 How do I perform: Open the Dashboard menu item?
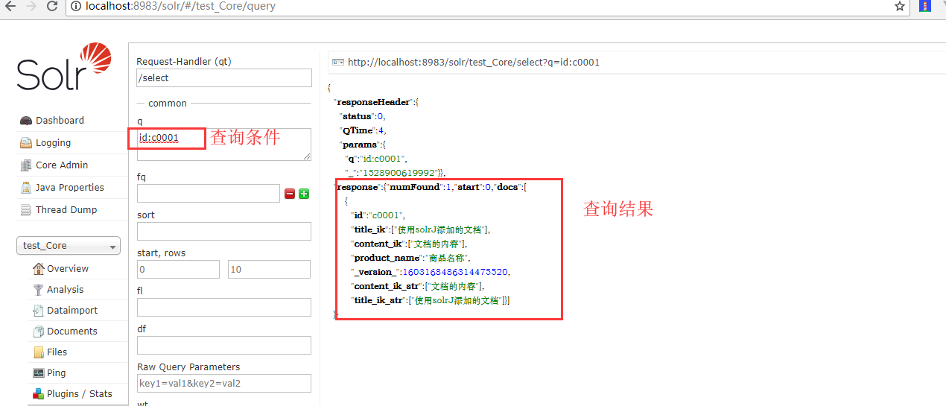[x=60, y=121]
